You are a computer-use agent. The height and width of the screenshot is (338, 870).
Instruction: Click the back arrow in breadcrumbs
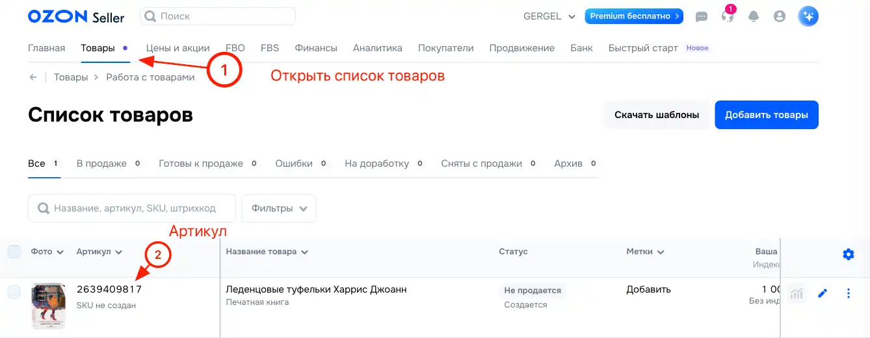click(33, 77)
